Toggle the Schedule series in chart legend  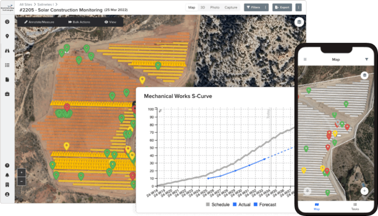point(218,205)
